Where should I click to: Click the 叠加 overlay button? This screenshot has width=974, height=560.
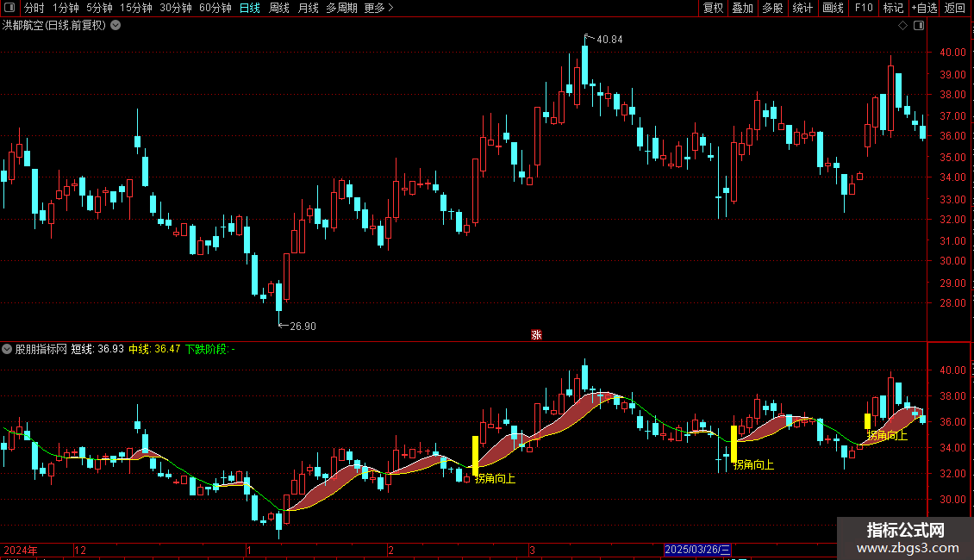[x=742, y=8]
